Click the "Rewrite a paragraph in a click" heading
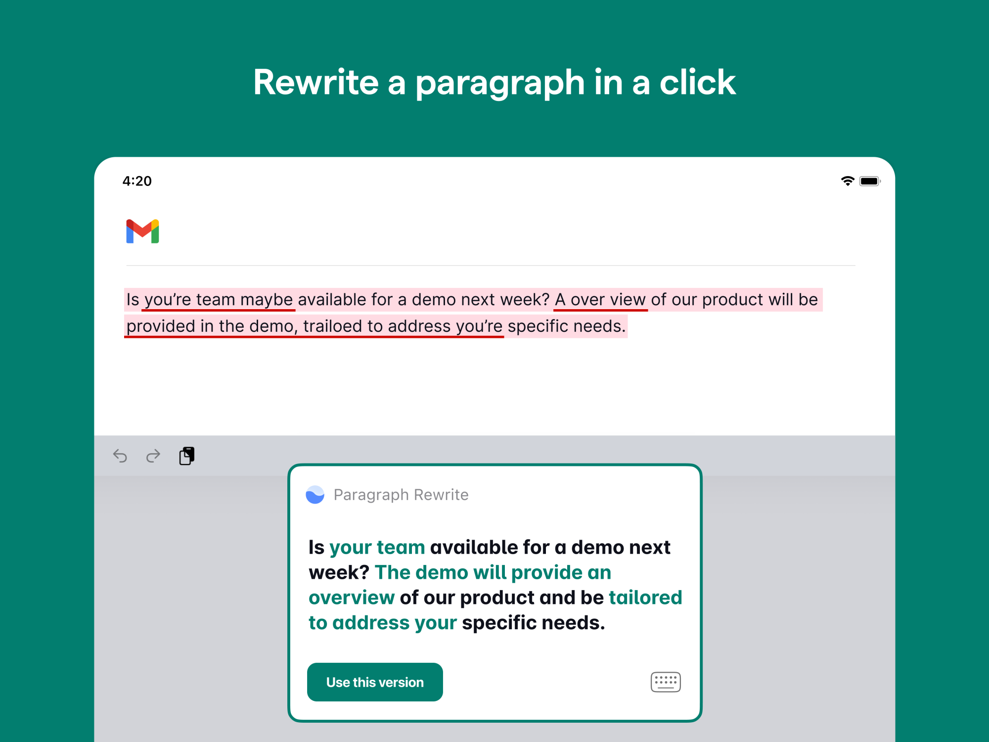The image size is (989, 742). point(494,82)
